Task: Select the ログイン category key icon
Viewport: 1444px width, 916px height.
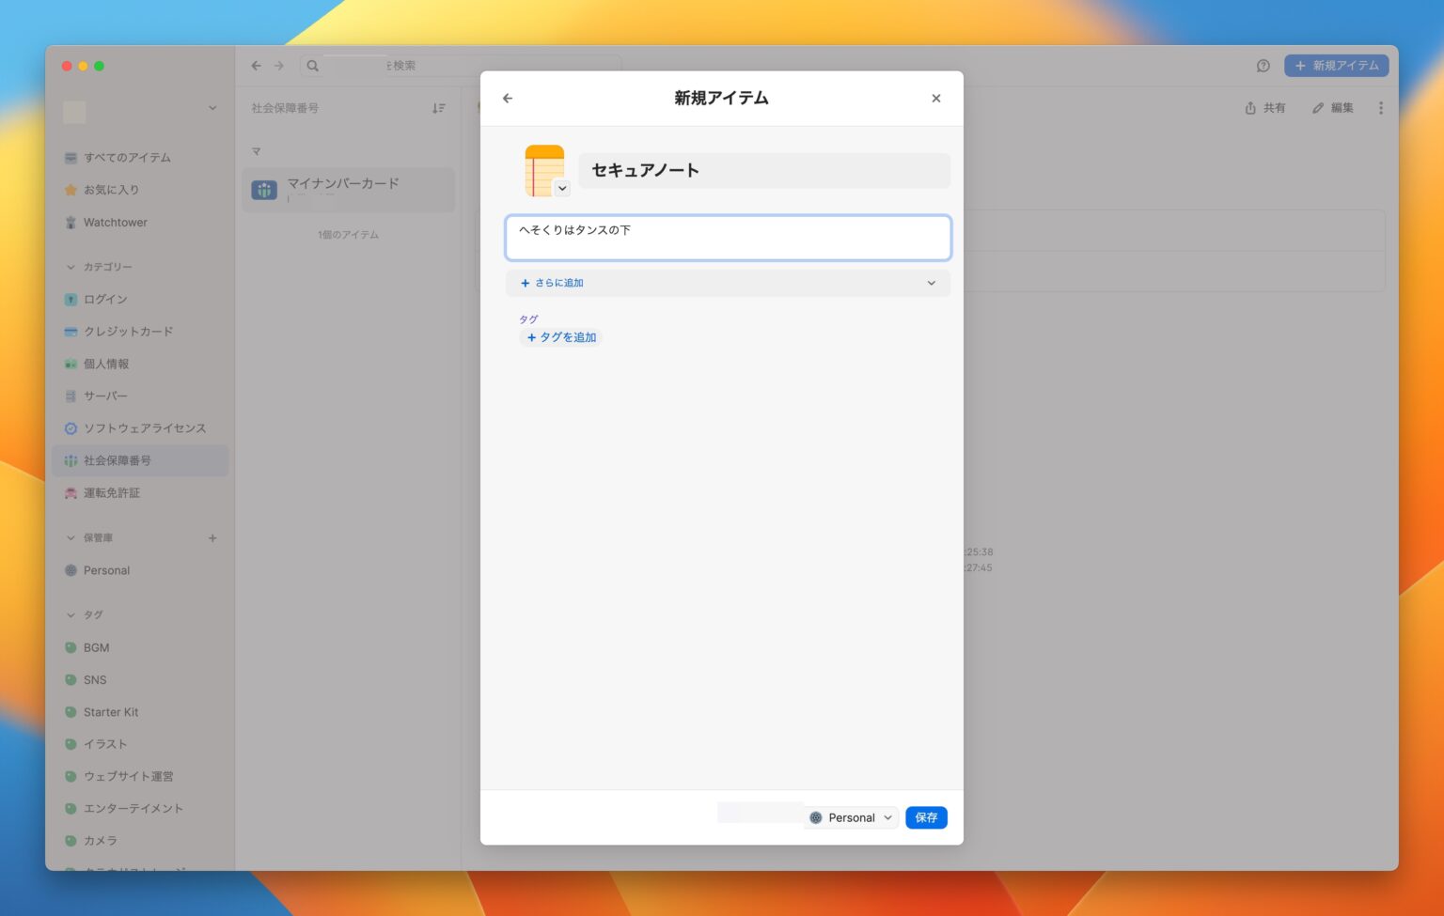Action: [x=71, y=299]
